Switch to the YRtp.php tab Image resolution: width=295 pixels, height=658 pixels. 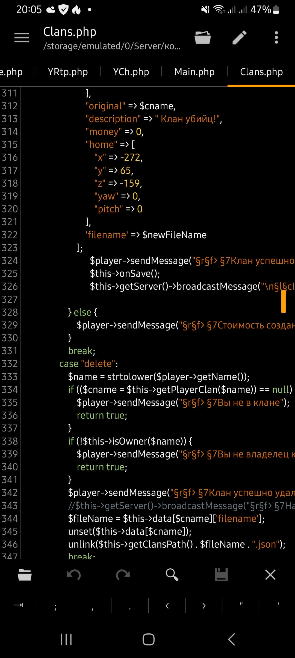click(x=68, y=72)
